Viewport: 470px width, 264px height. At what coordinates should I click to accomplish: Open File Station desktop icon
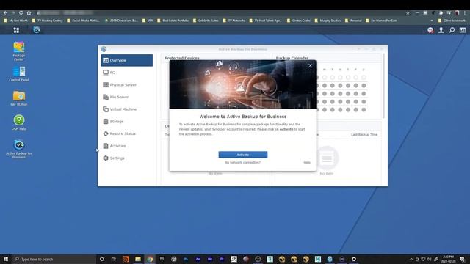19,98
